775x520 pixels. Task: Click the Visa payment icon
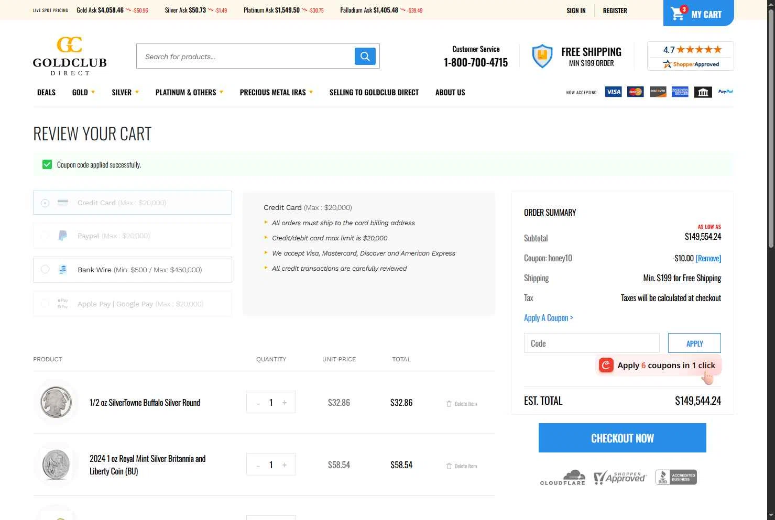[x=613, y=92]
